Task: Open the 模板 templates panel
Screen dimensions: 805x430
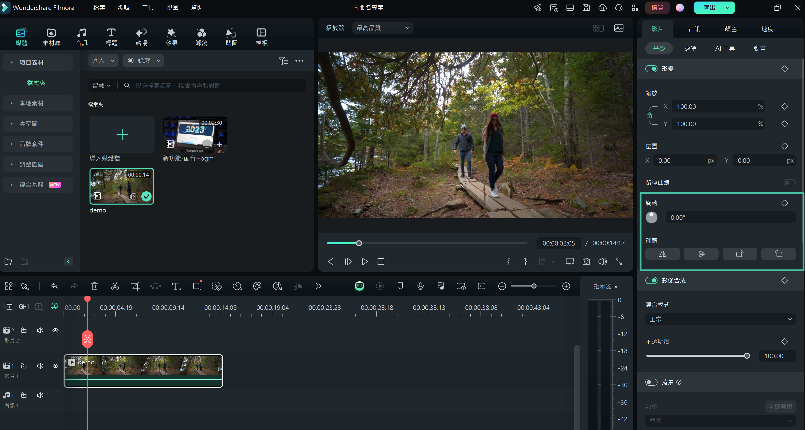Action: click(262, 37)
